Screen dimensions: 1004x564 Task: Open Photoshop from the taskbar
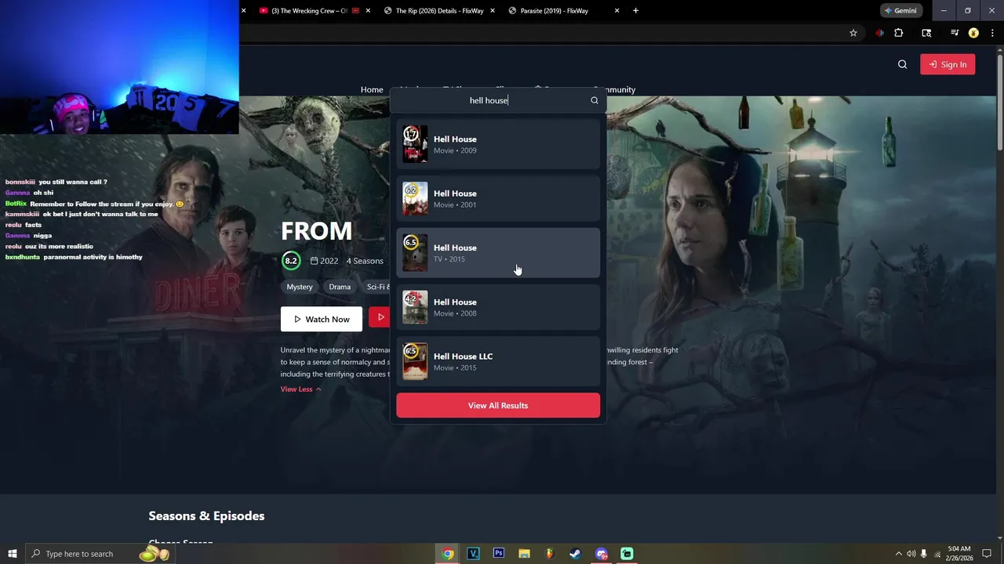(x=498, y=554)
